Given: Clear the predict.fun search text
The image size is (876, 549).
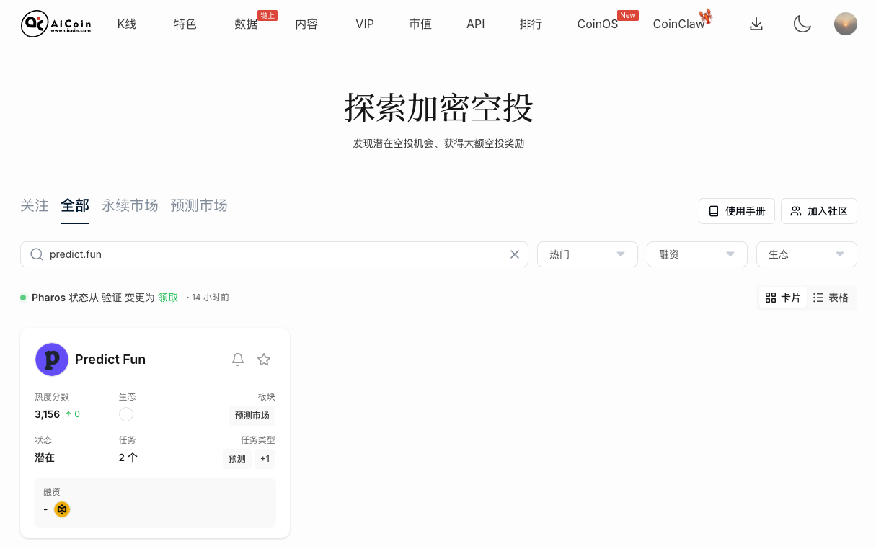Looking at the screenshot, I should 515,254.
